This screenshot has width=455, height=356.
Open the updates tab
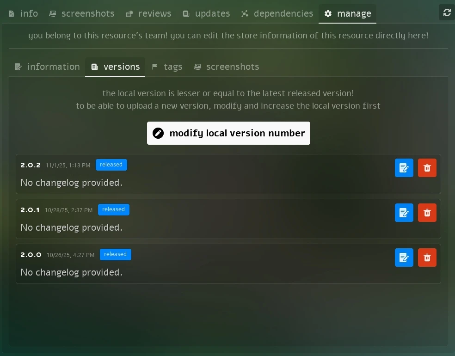tap(206, 14)
